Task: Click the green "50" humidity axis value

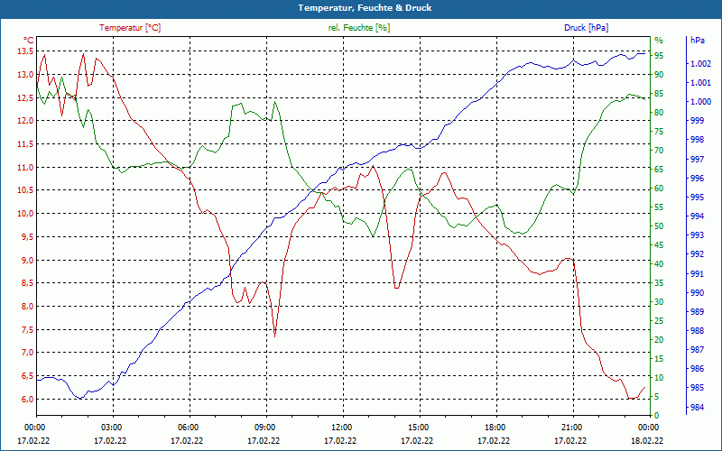Action: point(659,226)
